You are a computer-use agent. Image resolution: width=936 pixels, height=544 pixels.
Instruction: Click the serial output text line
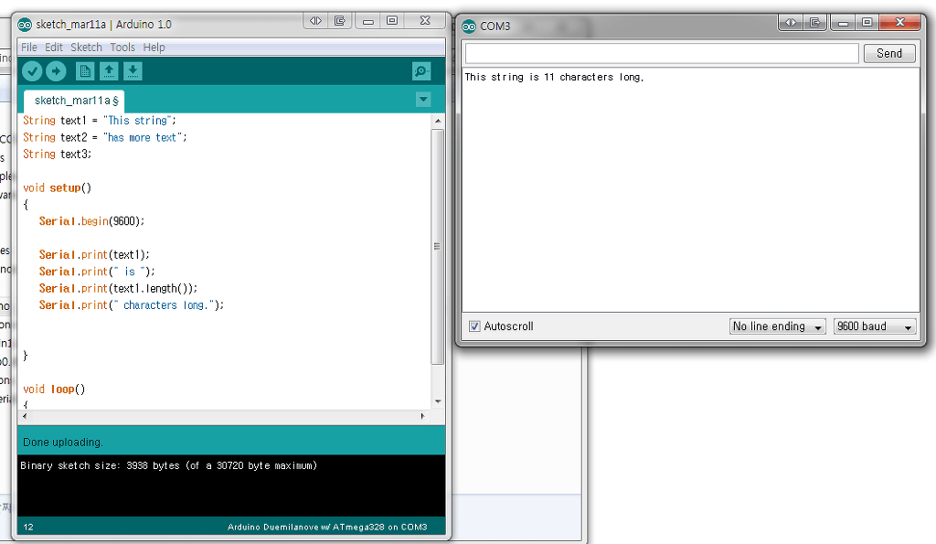555,77
